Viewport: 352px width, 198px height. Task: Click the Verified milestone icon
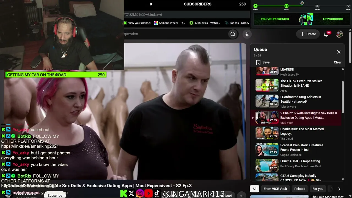317,6
